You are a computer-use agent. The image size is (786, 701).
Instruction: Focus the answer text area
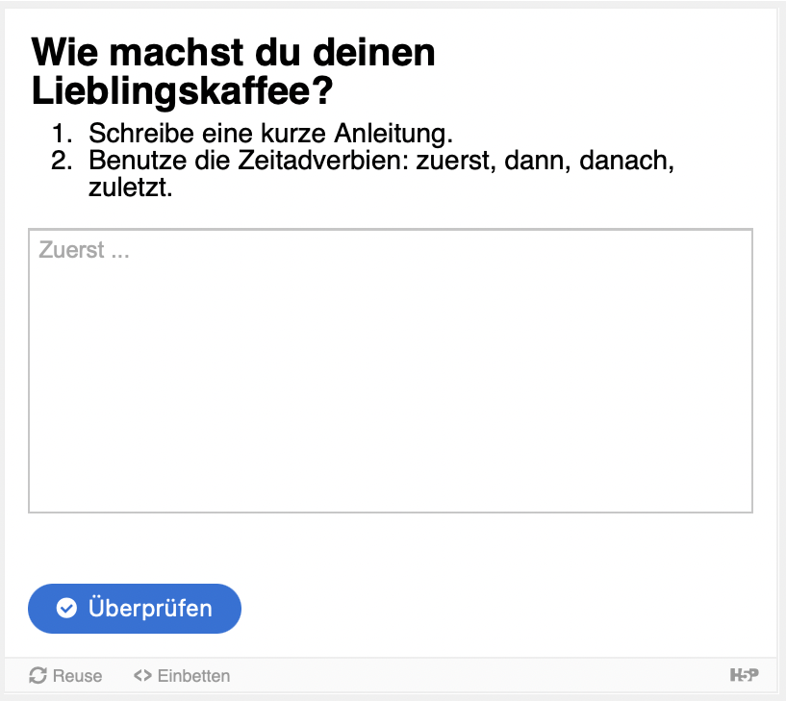(390, 385)
